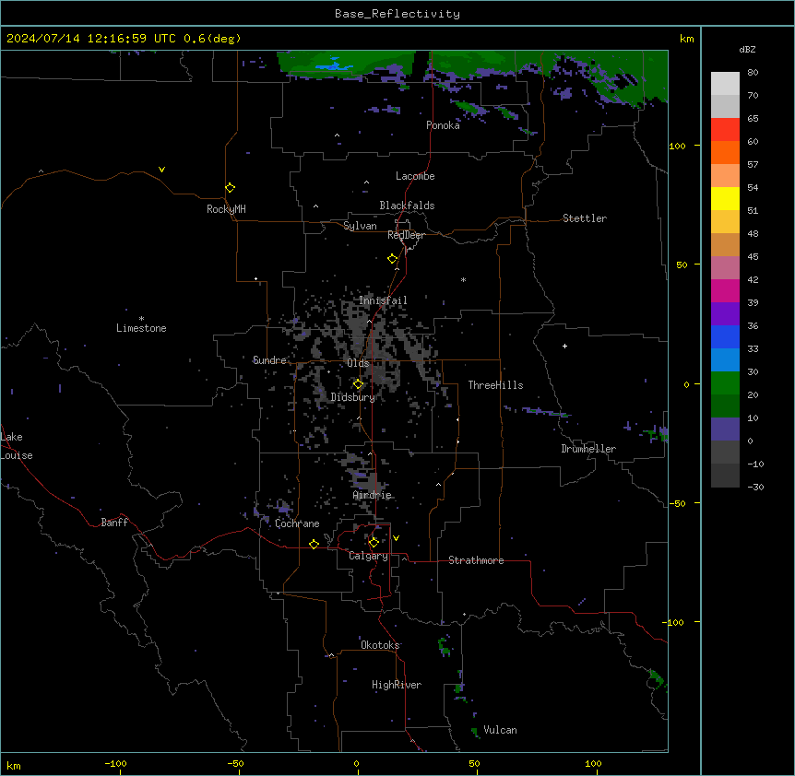This screenshot has height=776, width=795.
Task: Click the Drumheller label
Action: [588, 449]
